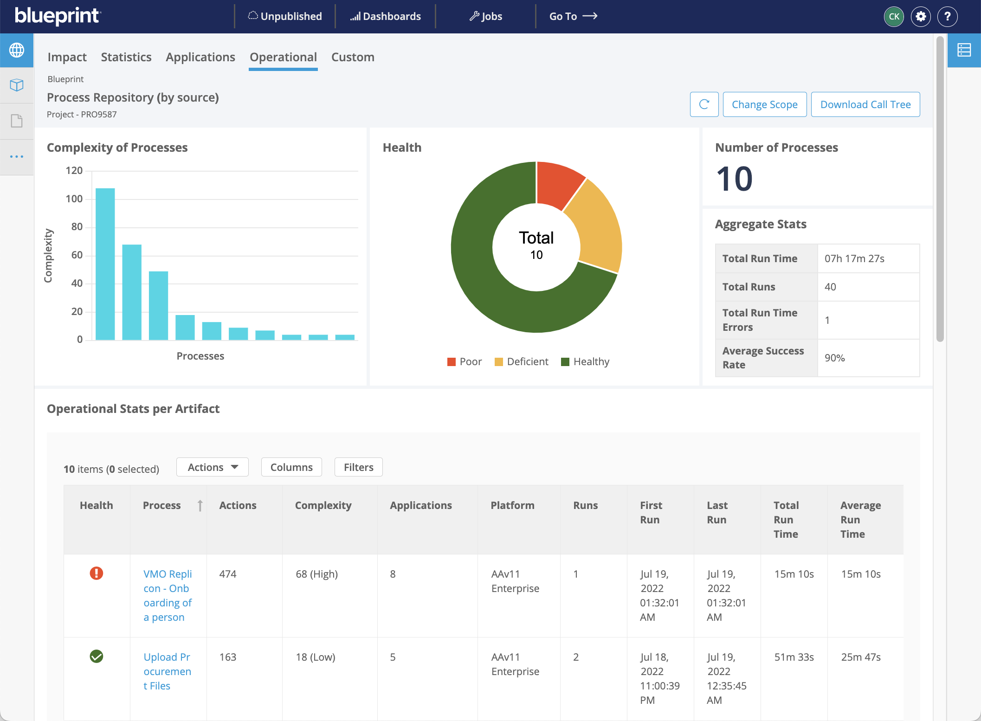This screenshot has width=981, height=721.
Task: Click the CK user avatar
Action: coord(894,17)
